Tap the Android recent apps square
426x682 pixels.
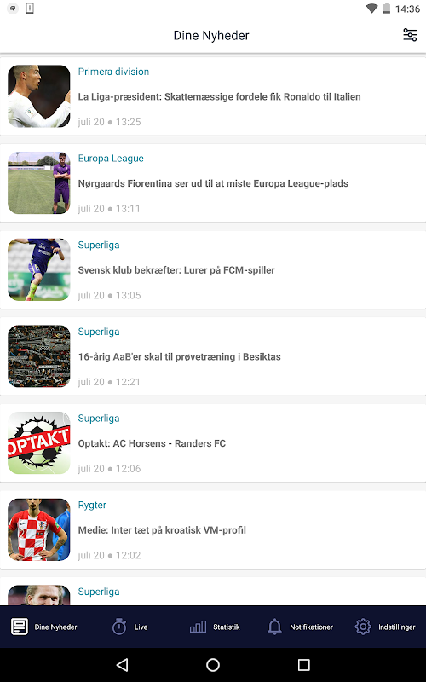click(x=304, y=665)
